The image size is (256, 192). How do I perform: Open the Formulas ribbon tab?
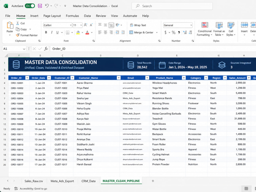point(72,16)
